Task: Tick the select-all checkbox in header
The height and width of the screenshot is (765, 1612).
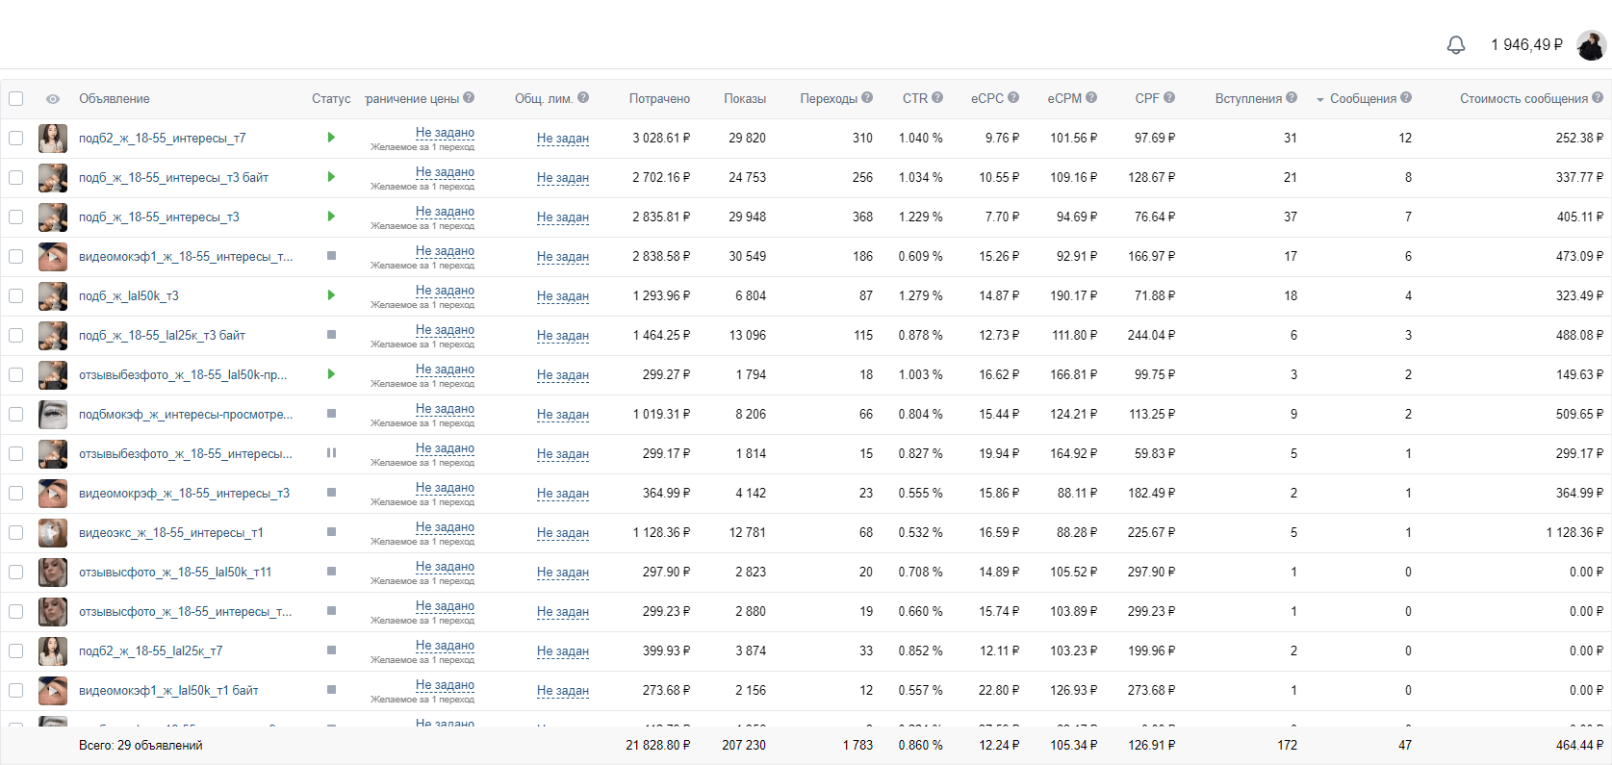Action: coord(16,98)
